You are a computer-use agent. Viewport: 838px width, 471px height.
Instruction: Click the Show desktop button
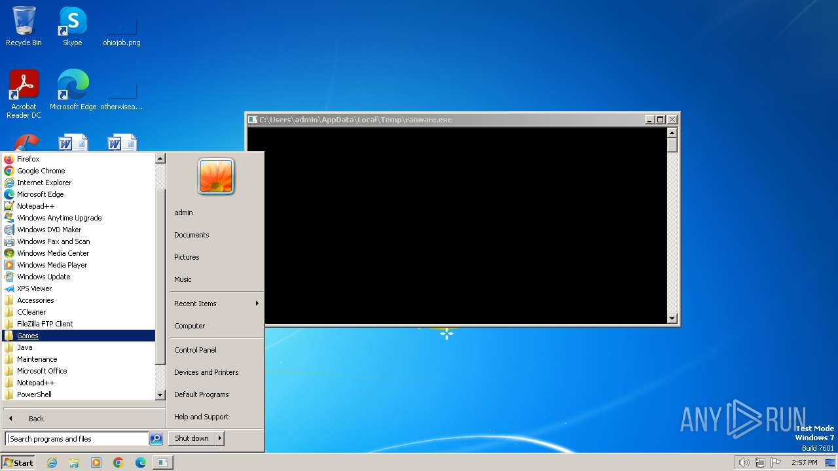pos(831,462)
